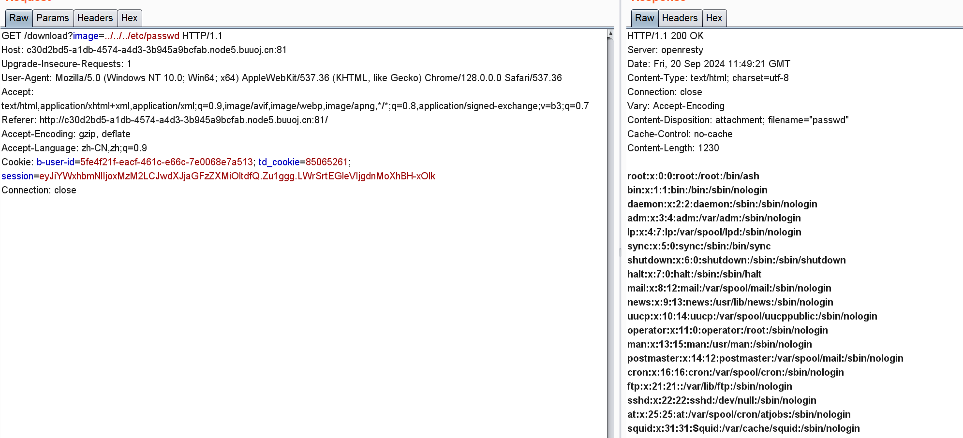The height and width of the screenshot is (438, 963).
Task: Click the td_cookie value 85065261
Action: coord(326,162)
